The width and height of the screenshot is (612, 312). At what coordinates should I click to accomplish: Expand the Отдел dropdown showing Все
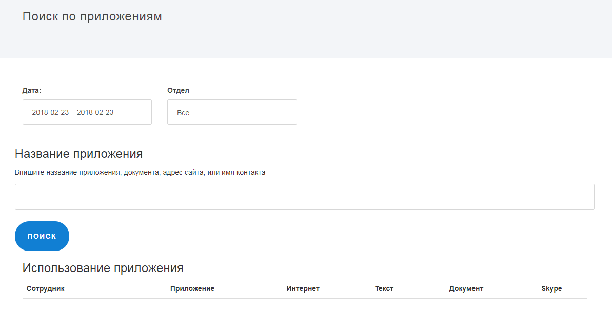232,112
